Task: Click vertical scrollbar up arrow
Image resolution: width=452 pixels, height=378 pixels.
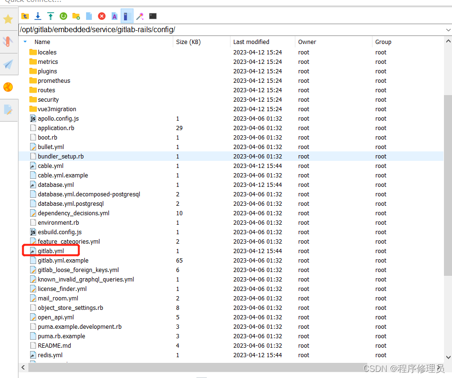Action: 448,41
